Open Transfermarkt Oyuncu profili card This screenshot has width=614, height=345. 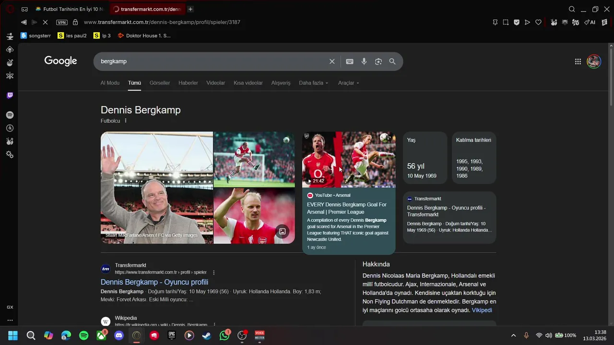449,218
